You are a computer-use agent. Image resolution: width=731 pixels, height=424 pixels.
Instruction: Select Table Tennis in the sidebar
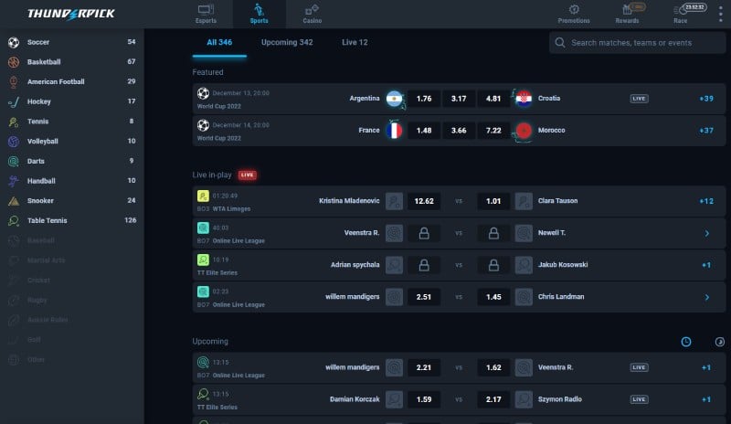[x=72, y=220]
